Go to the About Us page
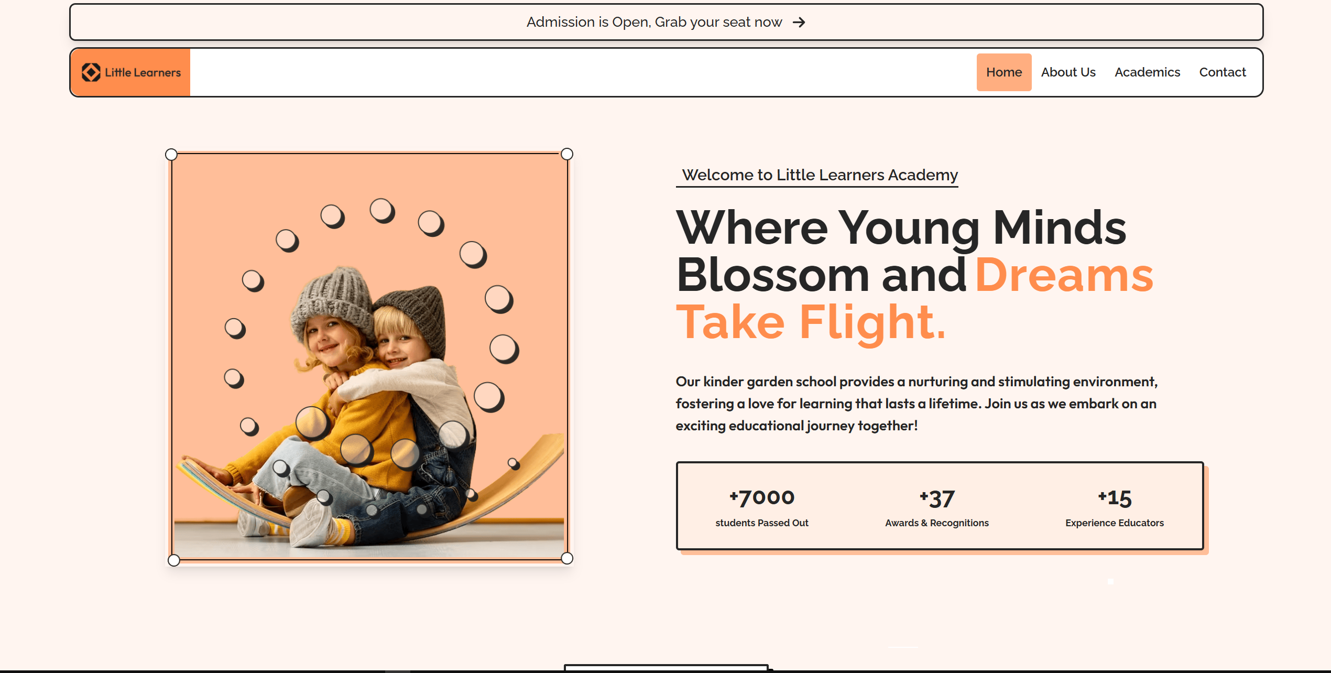This screenshot has width=1331, height=673. (x=1068, y=72)
